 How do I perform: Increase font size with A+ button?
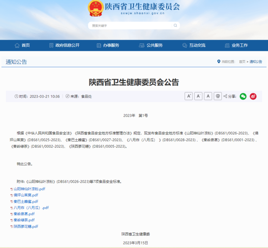[x=189, y=96]
